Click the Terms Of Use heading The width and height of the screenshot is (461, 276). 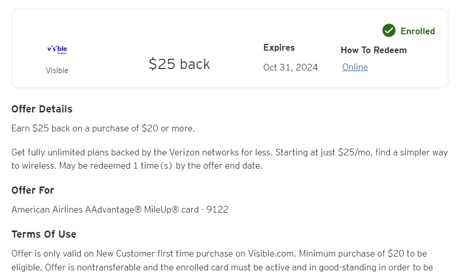[44, 234]
